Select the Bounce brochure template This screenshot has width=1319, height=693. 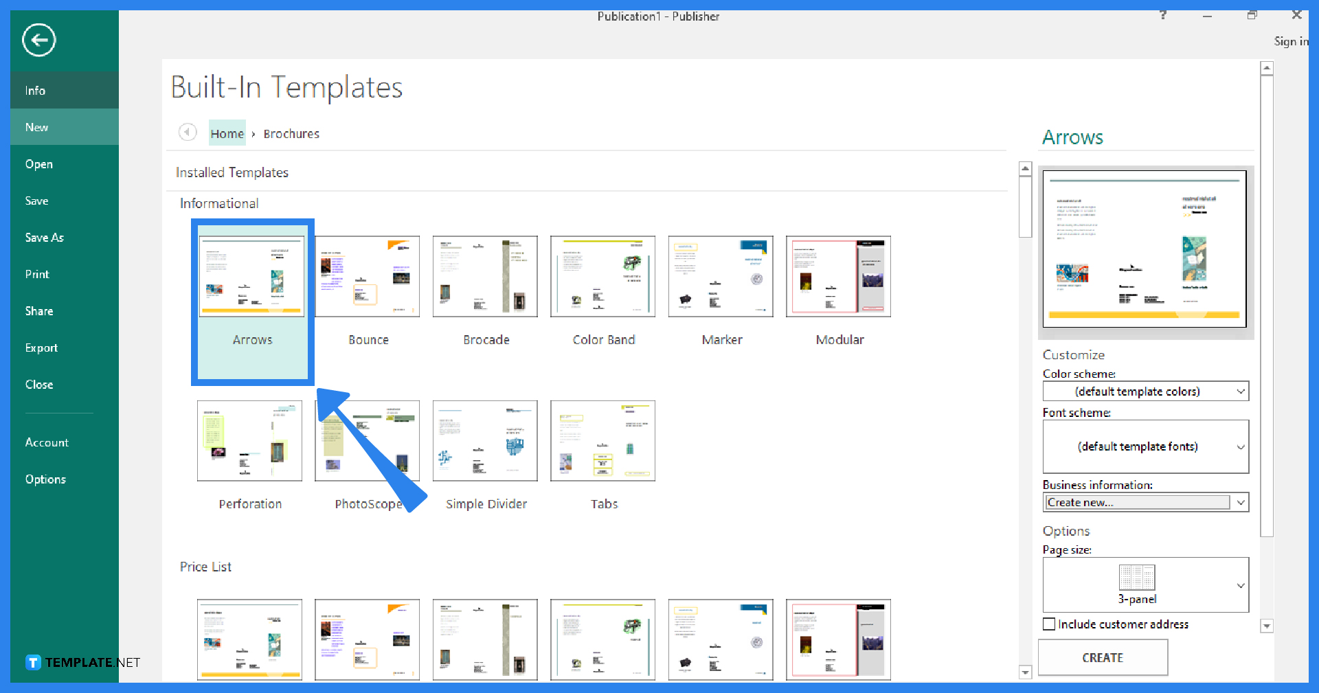pyautogui.click(x=368, y=276)
